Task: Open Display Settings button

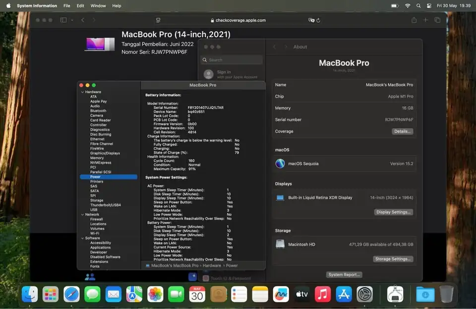Action: click(x=393, y=212)
